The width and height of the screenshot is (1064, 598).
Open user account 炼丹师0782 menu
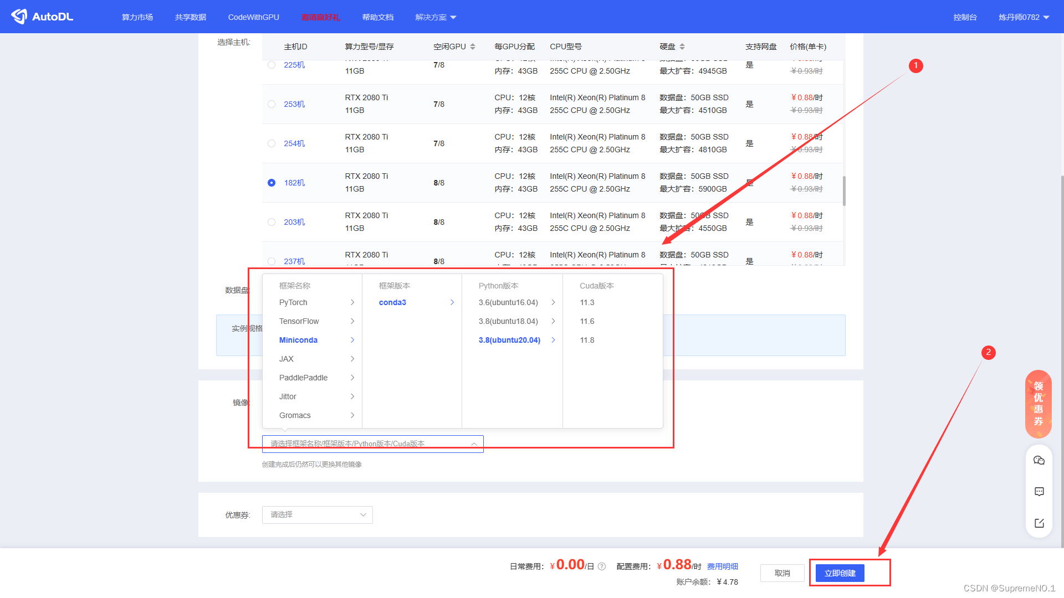1024,17
